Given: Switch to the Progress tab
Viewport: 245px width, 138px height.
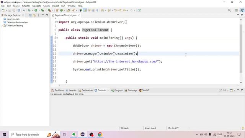Looking at the screenshot, I should tap(117, 90).
